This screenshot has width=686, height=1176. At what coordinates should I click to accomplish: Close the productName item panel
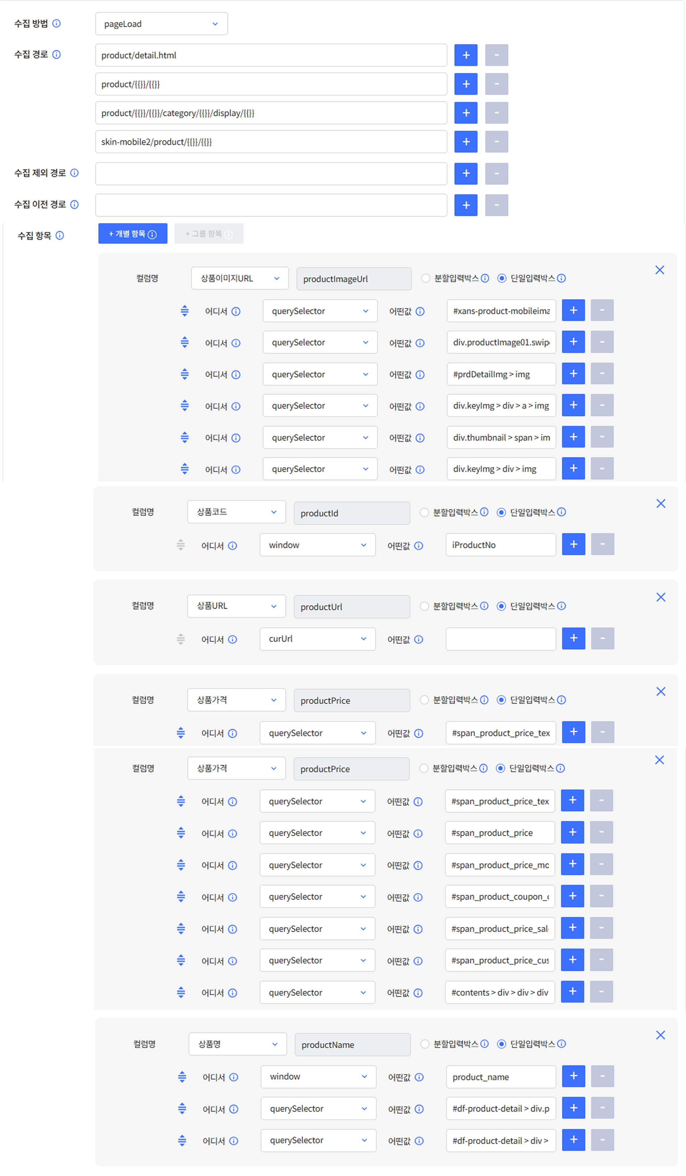(x=660, y=1035)
